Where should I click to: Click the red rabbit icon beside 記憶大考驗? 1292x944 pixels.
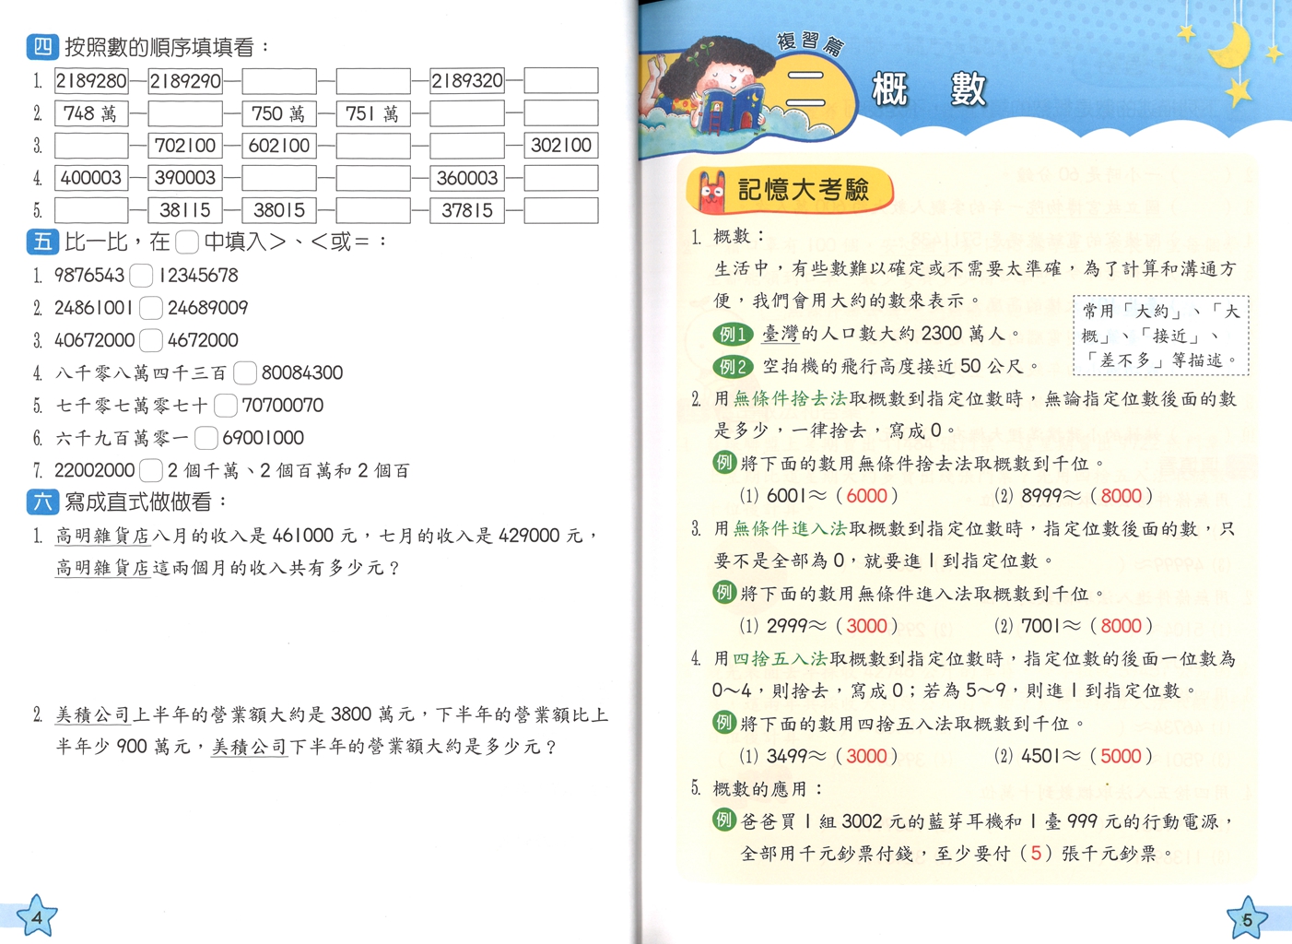click(711, 191)
